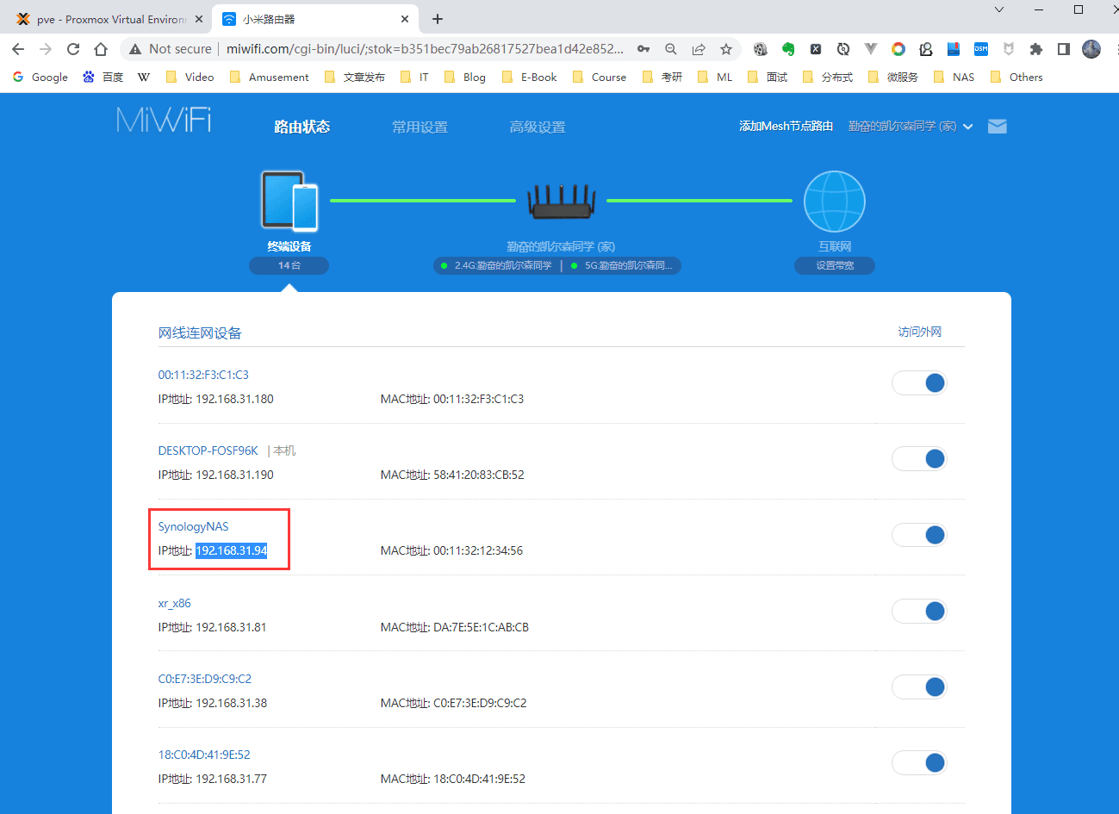Image resolution: width=1119 pixels, height=814 pixels.
Task: Open the Vue devtools extension icon
Action: pyautogui.click(x=871, y=49)
